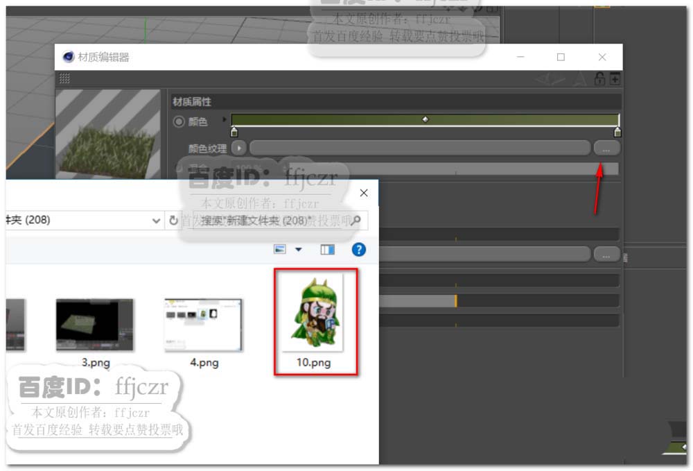The width and height of the screenshot is (693, 471).
Task: Click the new panel plus icon in Material Editor
Action: click(614, 78)
